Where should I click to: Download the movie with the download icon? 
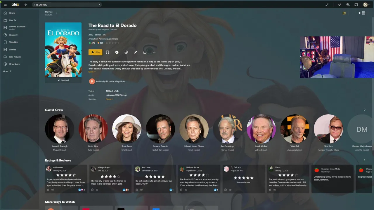coord(126,52)
